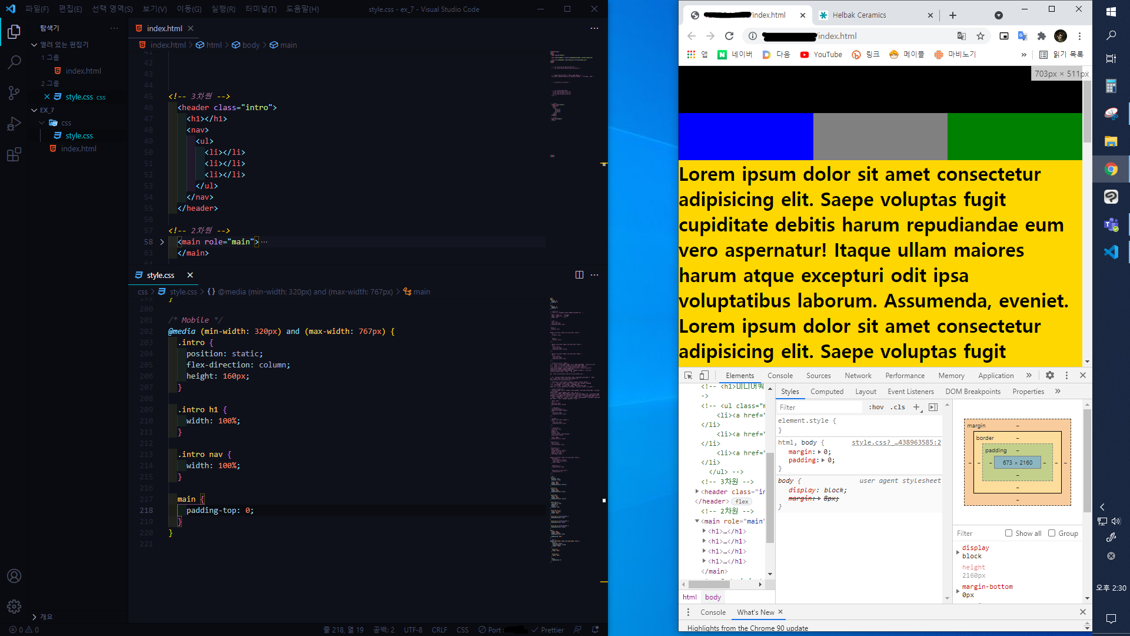Toggle device toolbar in DevTools
1130x636 pixels.
[704, 376]
